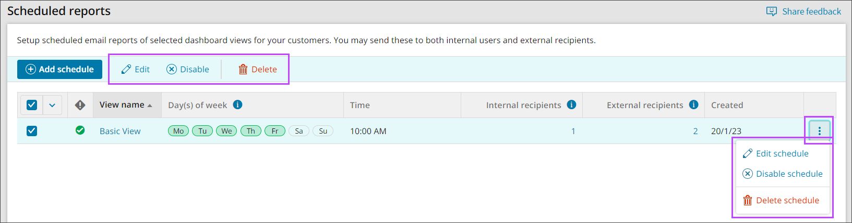Show info for Day(s) of week column
Viewport: 852px width, 223px height.
tap(237, 104)
